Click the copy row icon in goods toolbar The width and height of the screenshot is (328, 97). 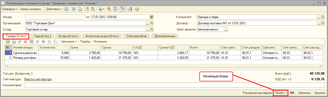coord(14,42)
